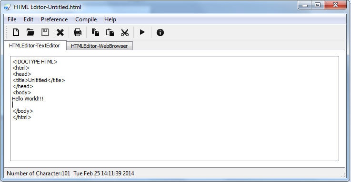
Task: Click the black X close-file toolbar icon
Action: [60, 33]
